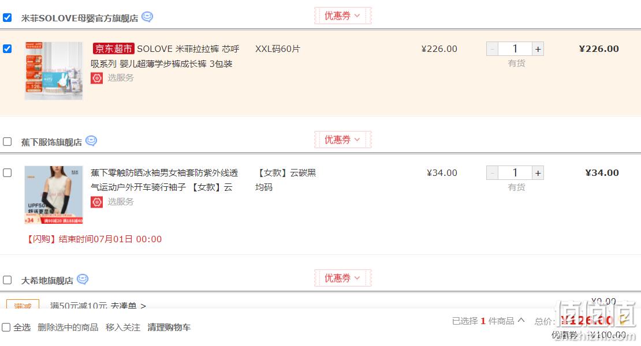Tick the 全选 checkbox
Viewport: 641px width, 346px height.
point(6,327)
